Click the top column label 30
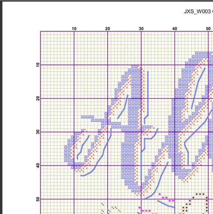This screenshot has width=213, height=214. click(x=141, y=29)
